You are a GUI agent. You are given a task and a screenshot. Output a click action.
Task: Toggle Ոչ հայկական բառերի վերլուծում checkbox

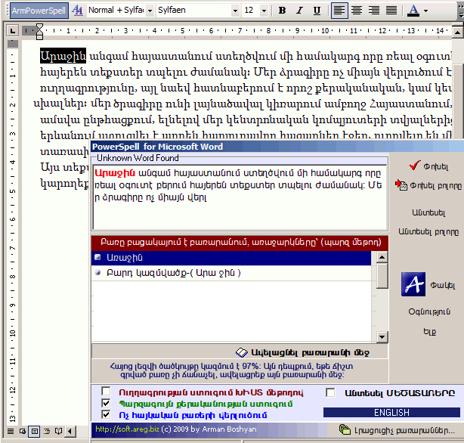[106, 414]
